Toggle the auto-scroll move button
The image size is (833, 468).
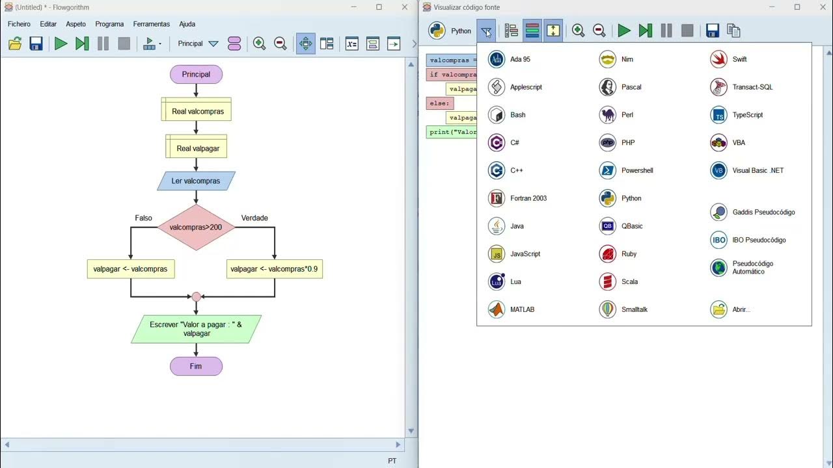tap(305, 44)
